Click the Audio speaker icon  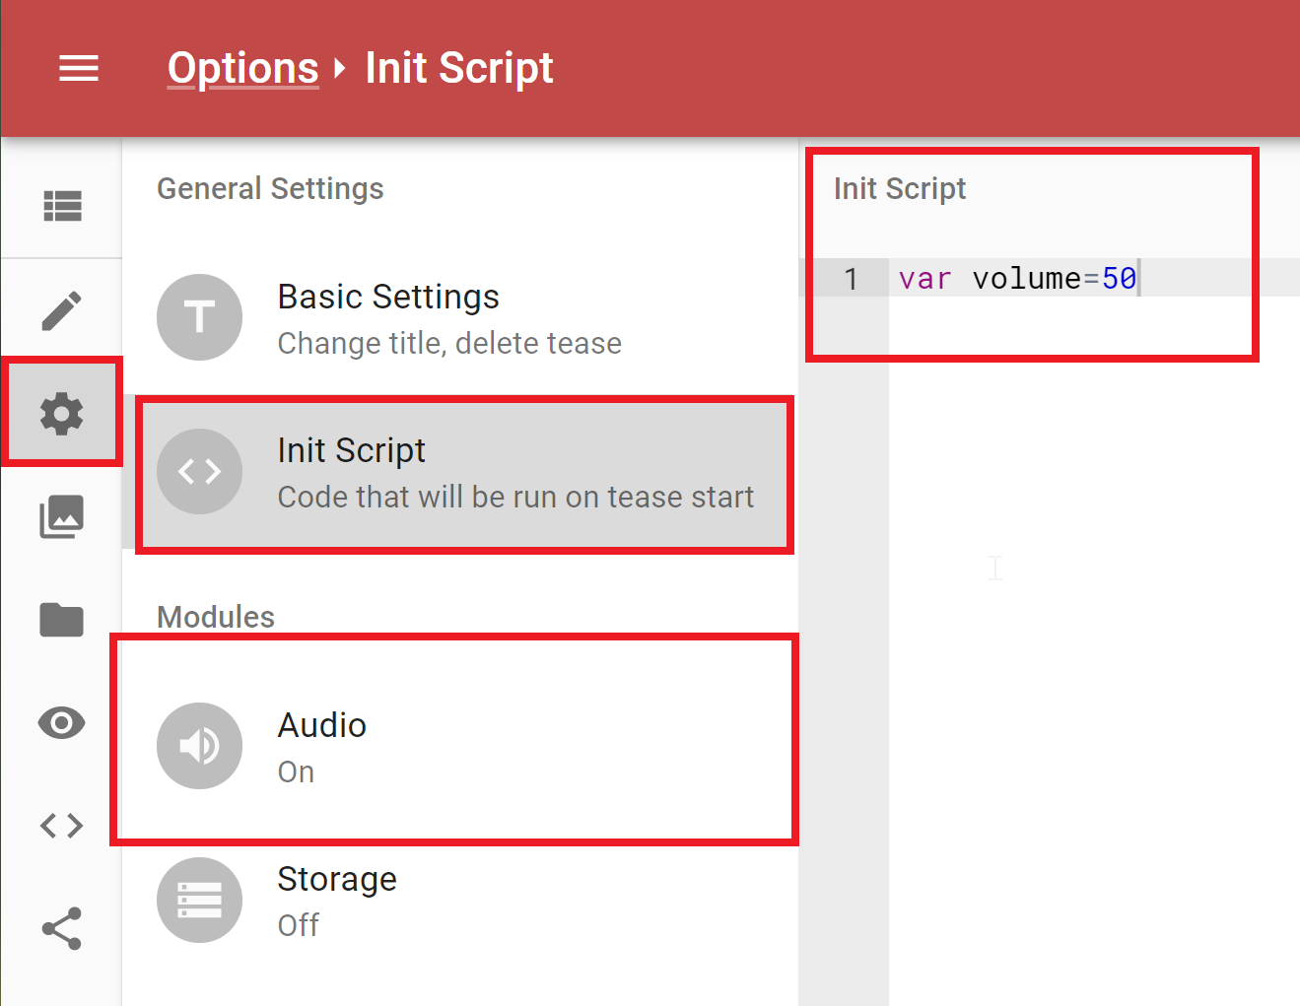tap(200, 746)
